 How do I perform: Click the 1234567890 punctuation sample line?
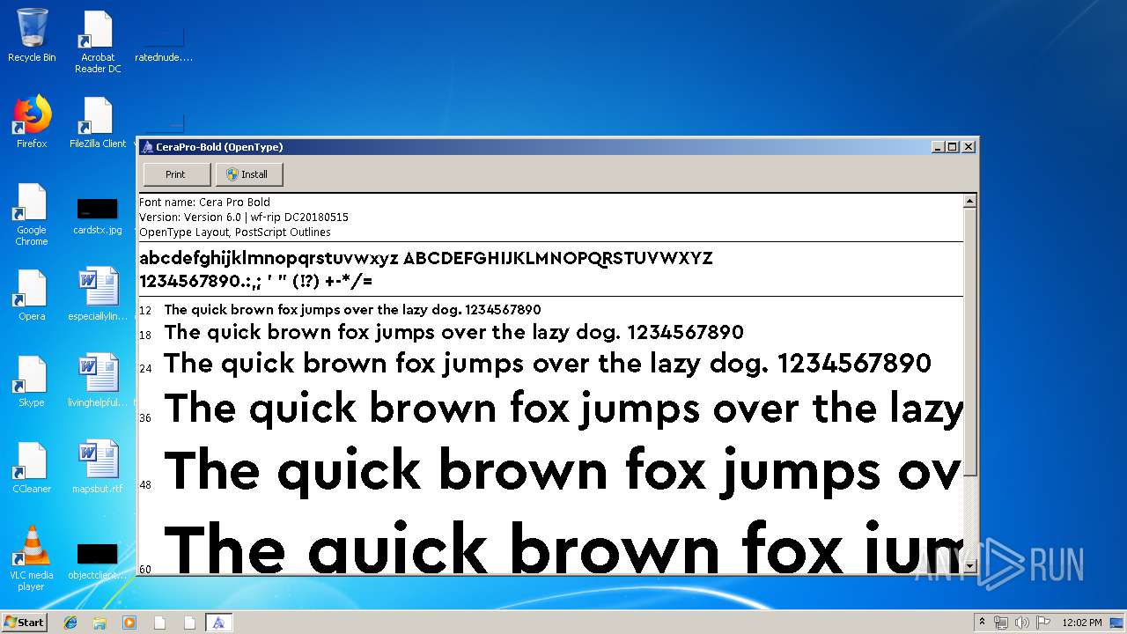click(256, 282)
